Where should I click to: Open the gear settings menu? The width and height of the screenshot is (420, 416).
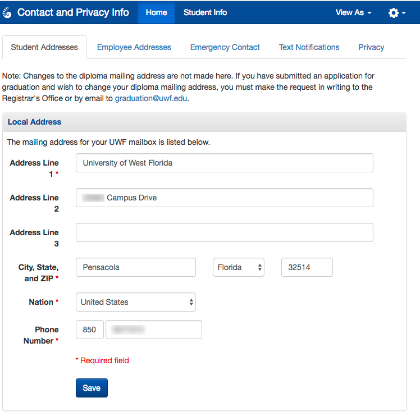pos(397,12)
